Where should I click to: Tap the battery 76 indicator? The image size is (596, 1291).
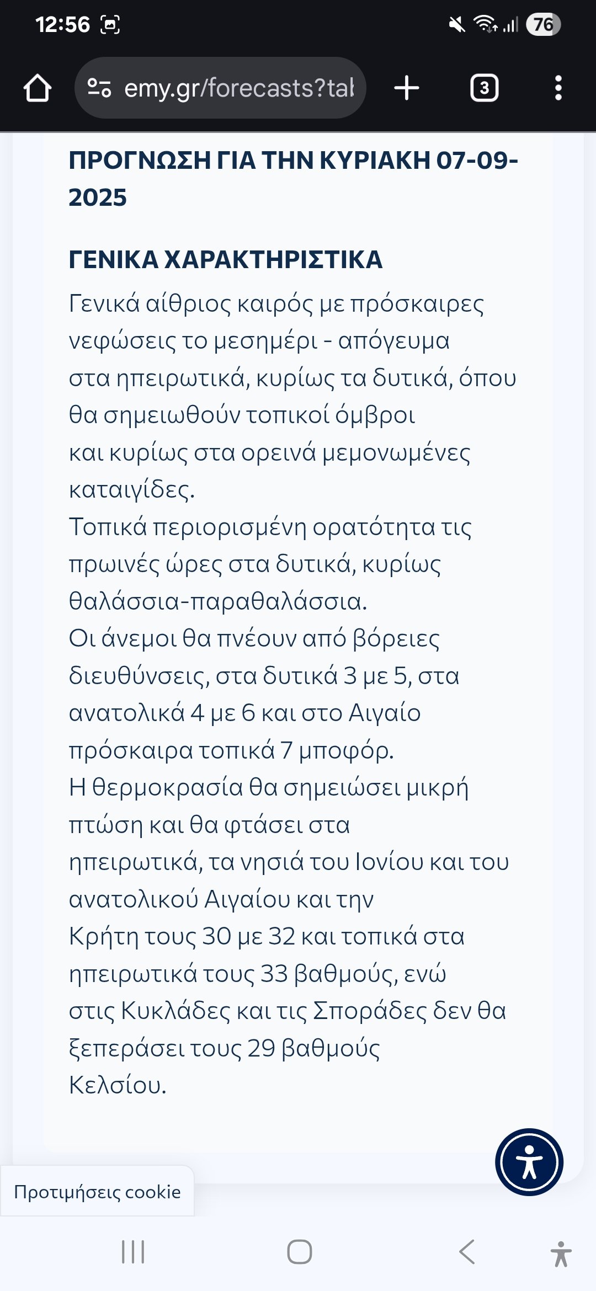(544, 24)
